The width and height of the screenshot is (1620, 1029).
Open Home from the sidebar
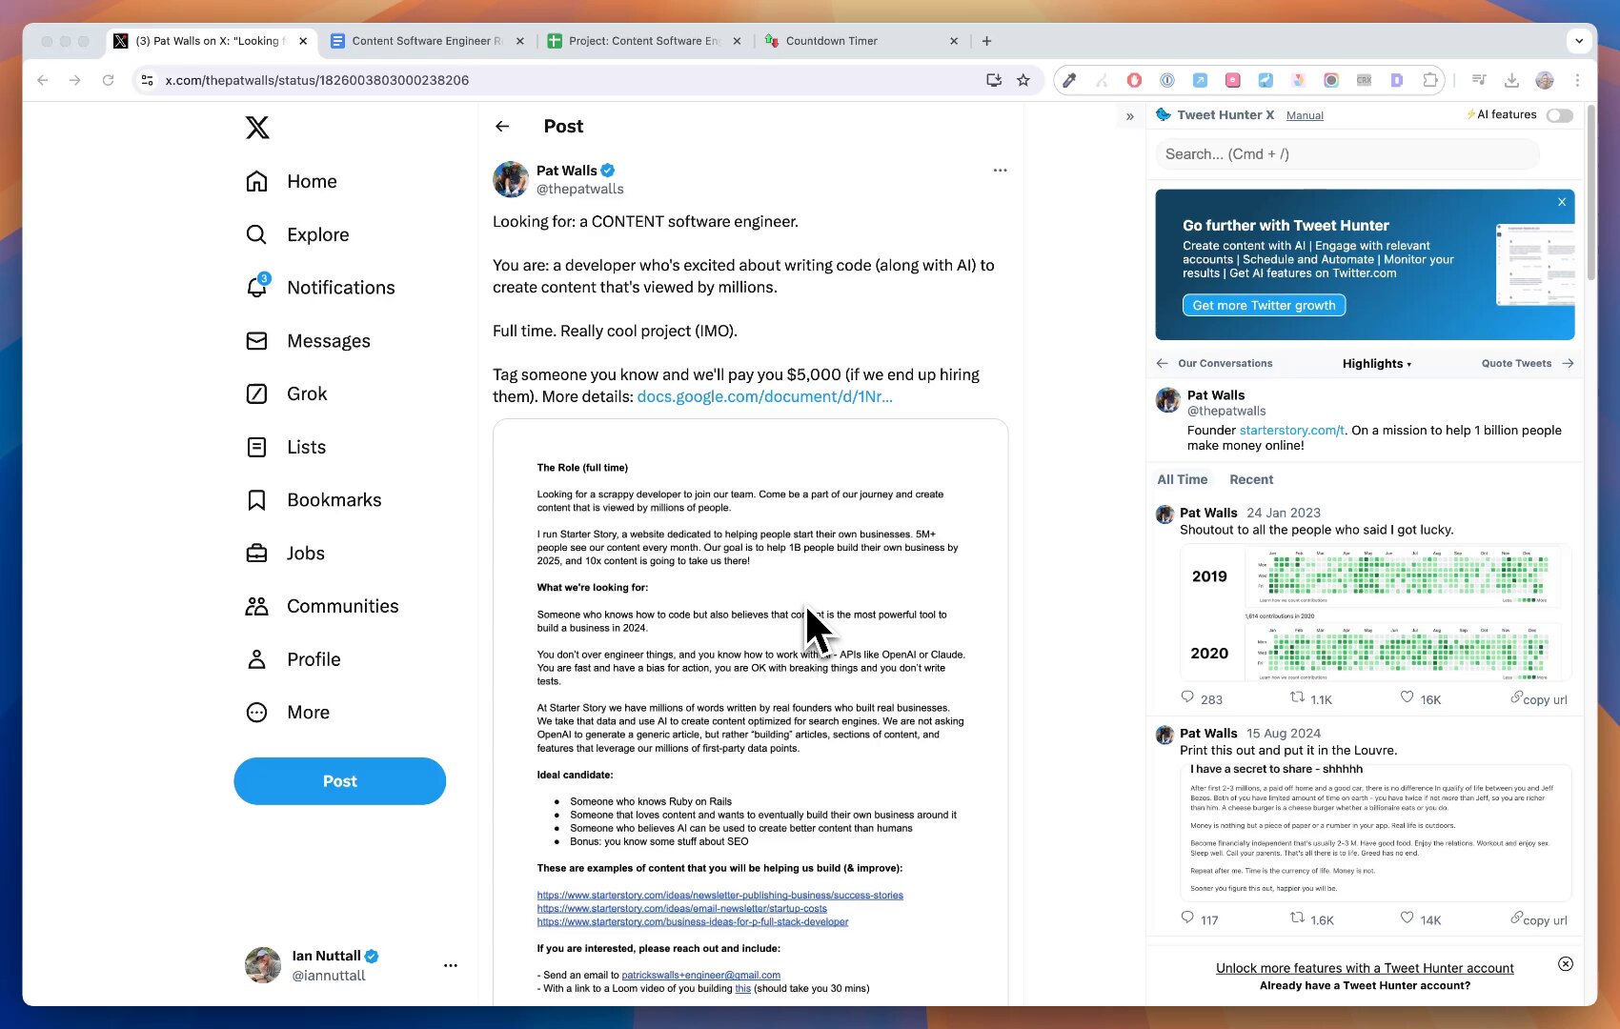(292, 181)
